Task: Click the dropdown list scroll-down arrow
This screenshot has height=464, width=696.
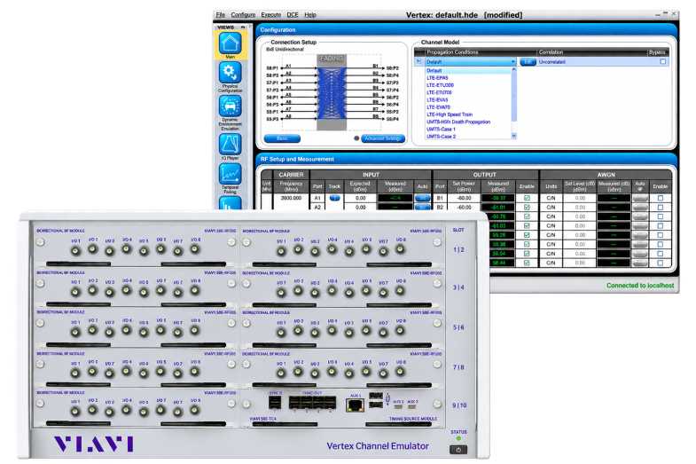Action: (514, 136)
